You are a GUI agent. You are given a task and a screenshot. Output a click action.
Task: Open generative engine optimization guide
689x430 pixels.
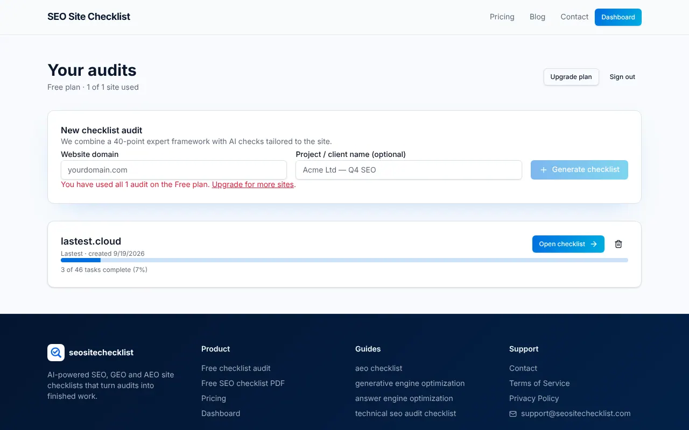point(410,383)
